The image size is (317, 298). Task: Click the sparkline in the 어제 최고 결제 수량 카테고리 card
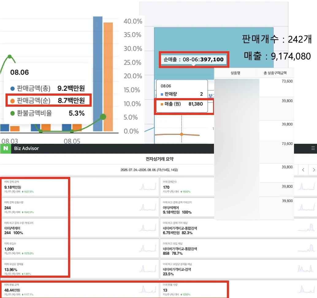pos(147,228)
